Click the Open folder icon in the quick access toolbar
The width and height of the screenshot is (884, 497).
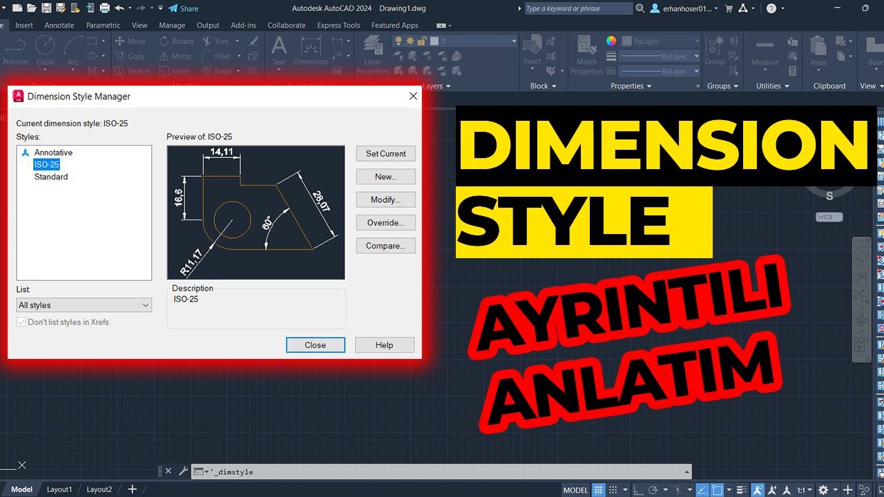point(31,8)
